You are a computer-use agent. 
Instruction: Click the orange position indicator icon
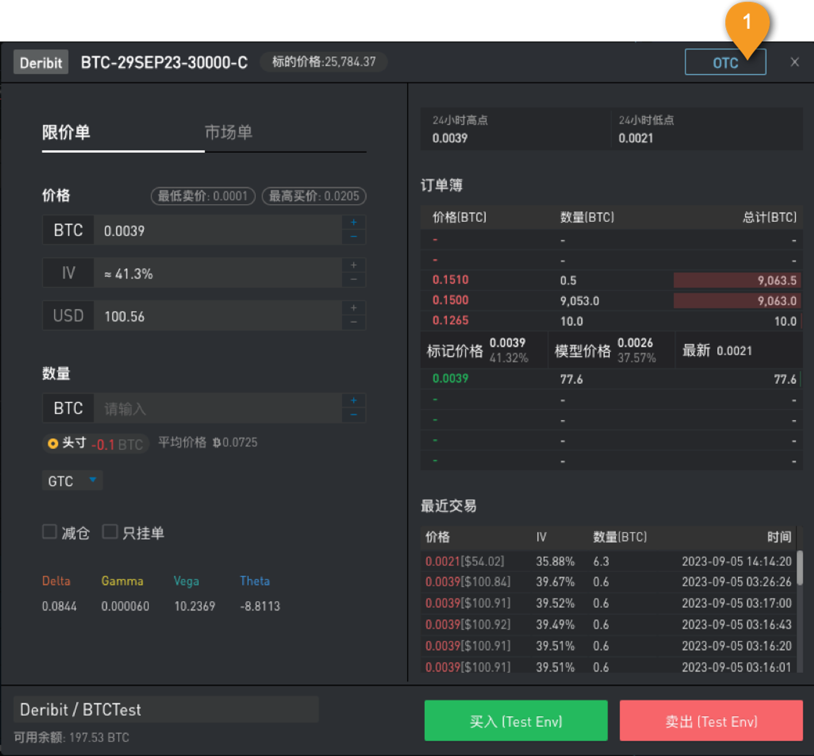[53, 444]
